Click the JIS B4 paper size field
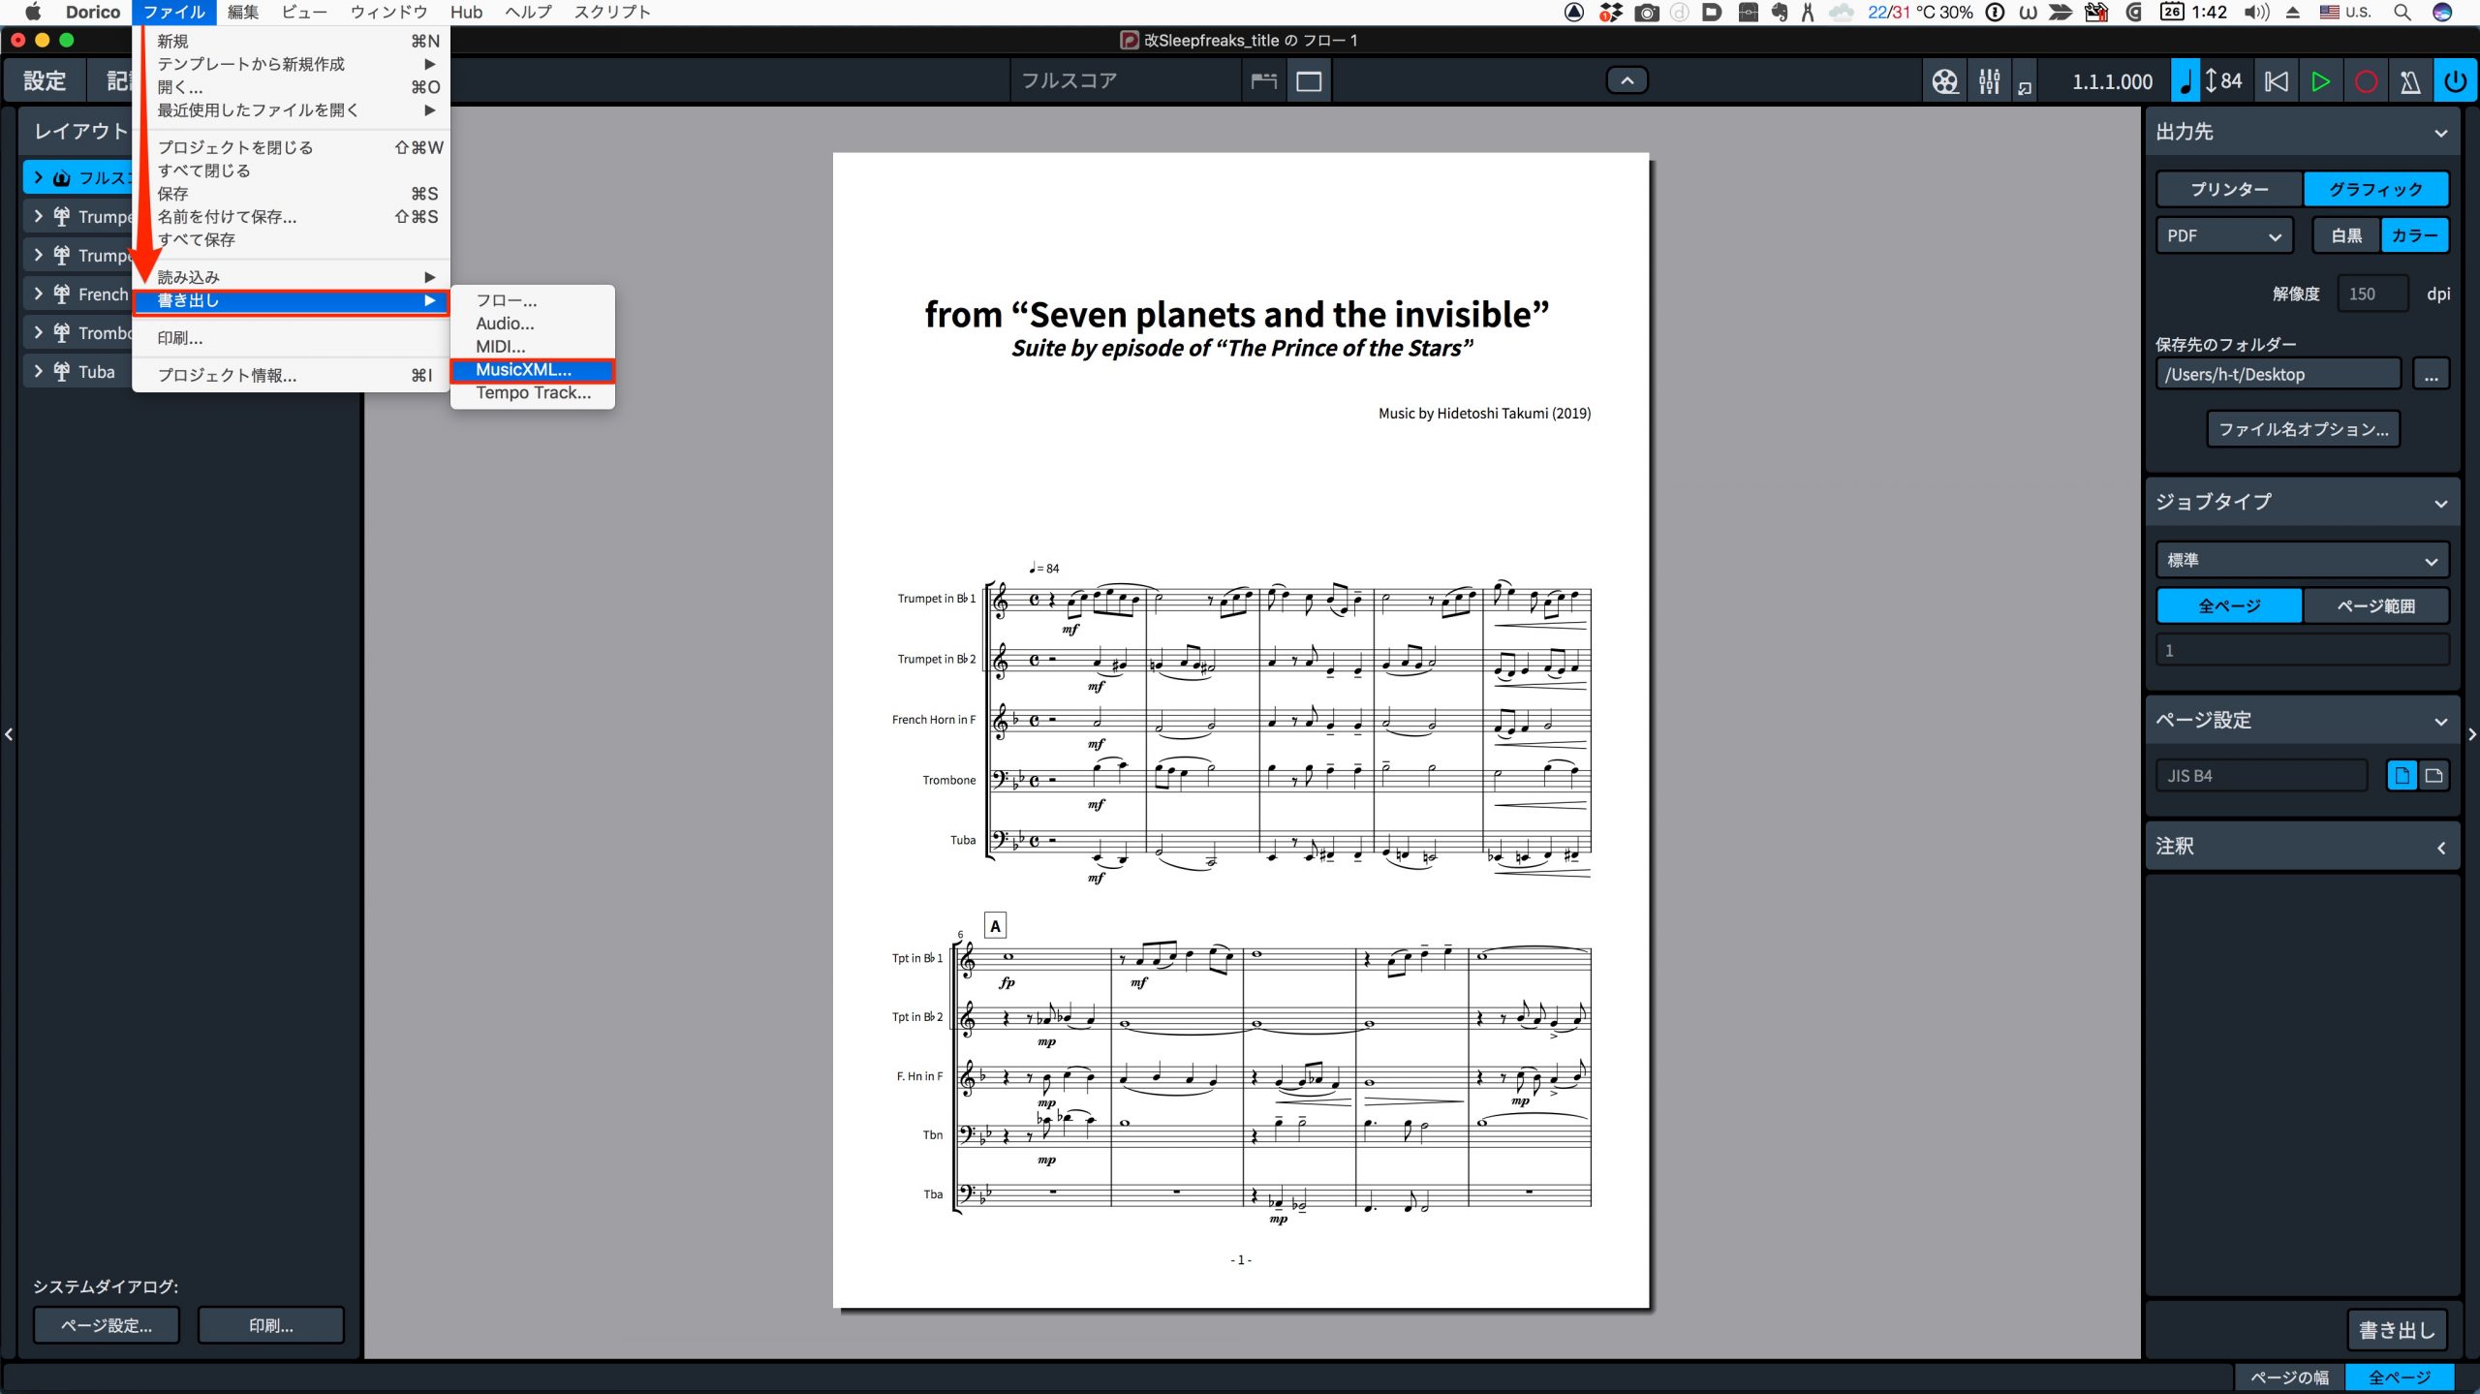This screenshot has width=2480, height=1394. point(2261,775)
